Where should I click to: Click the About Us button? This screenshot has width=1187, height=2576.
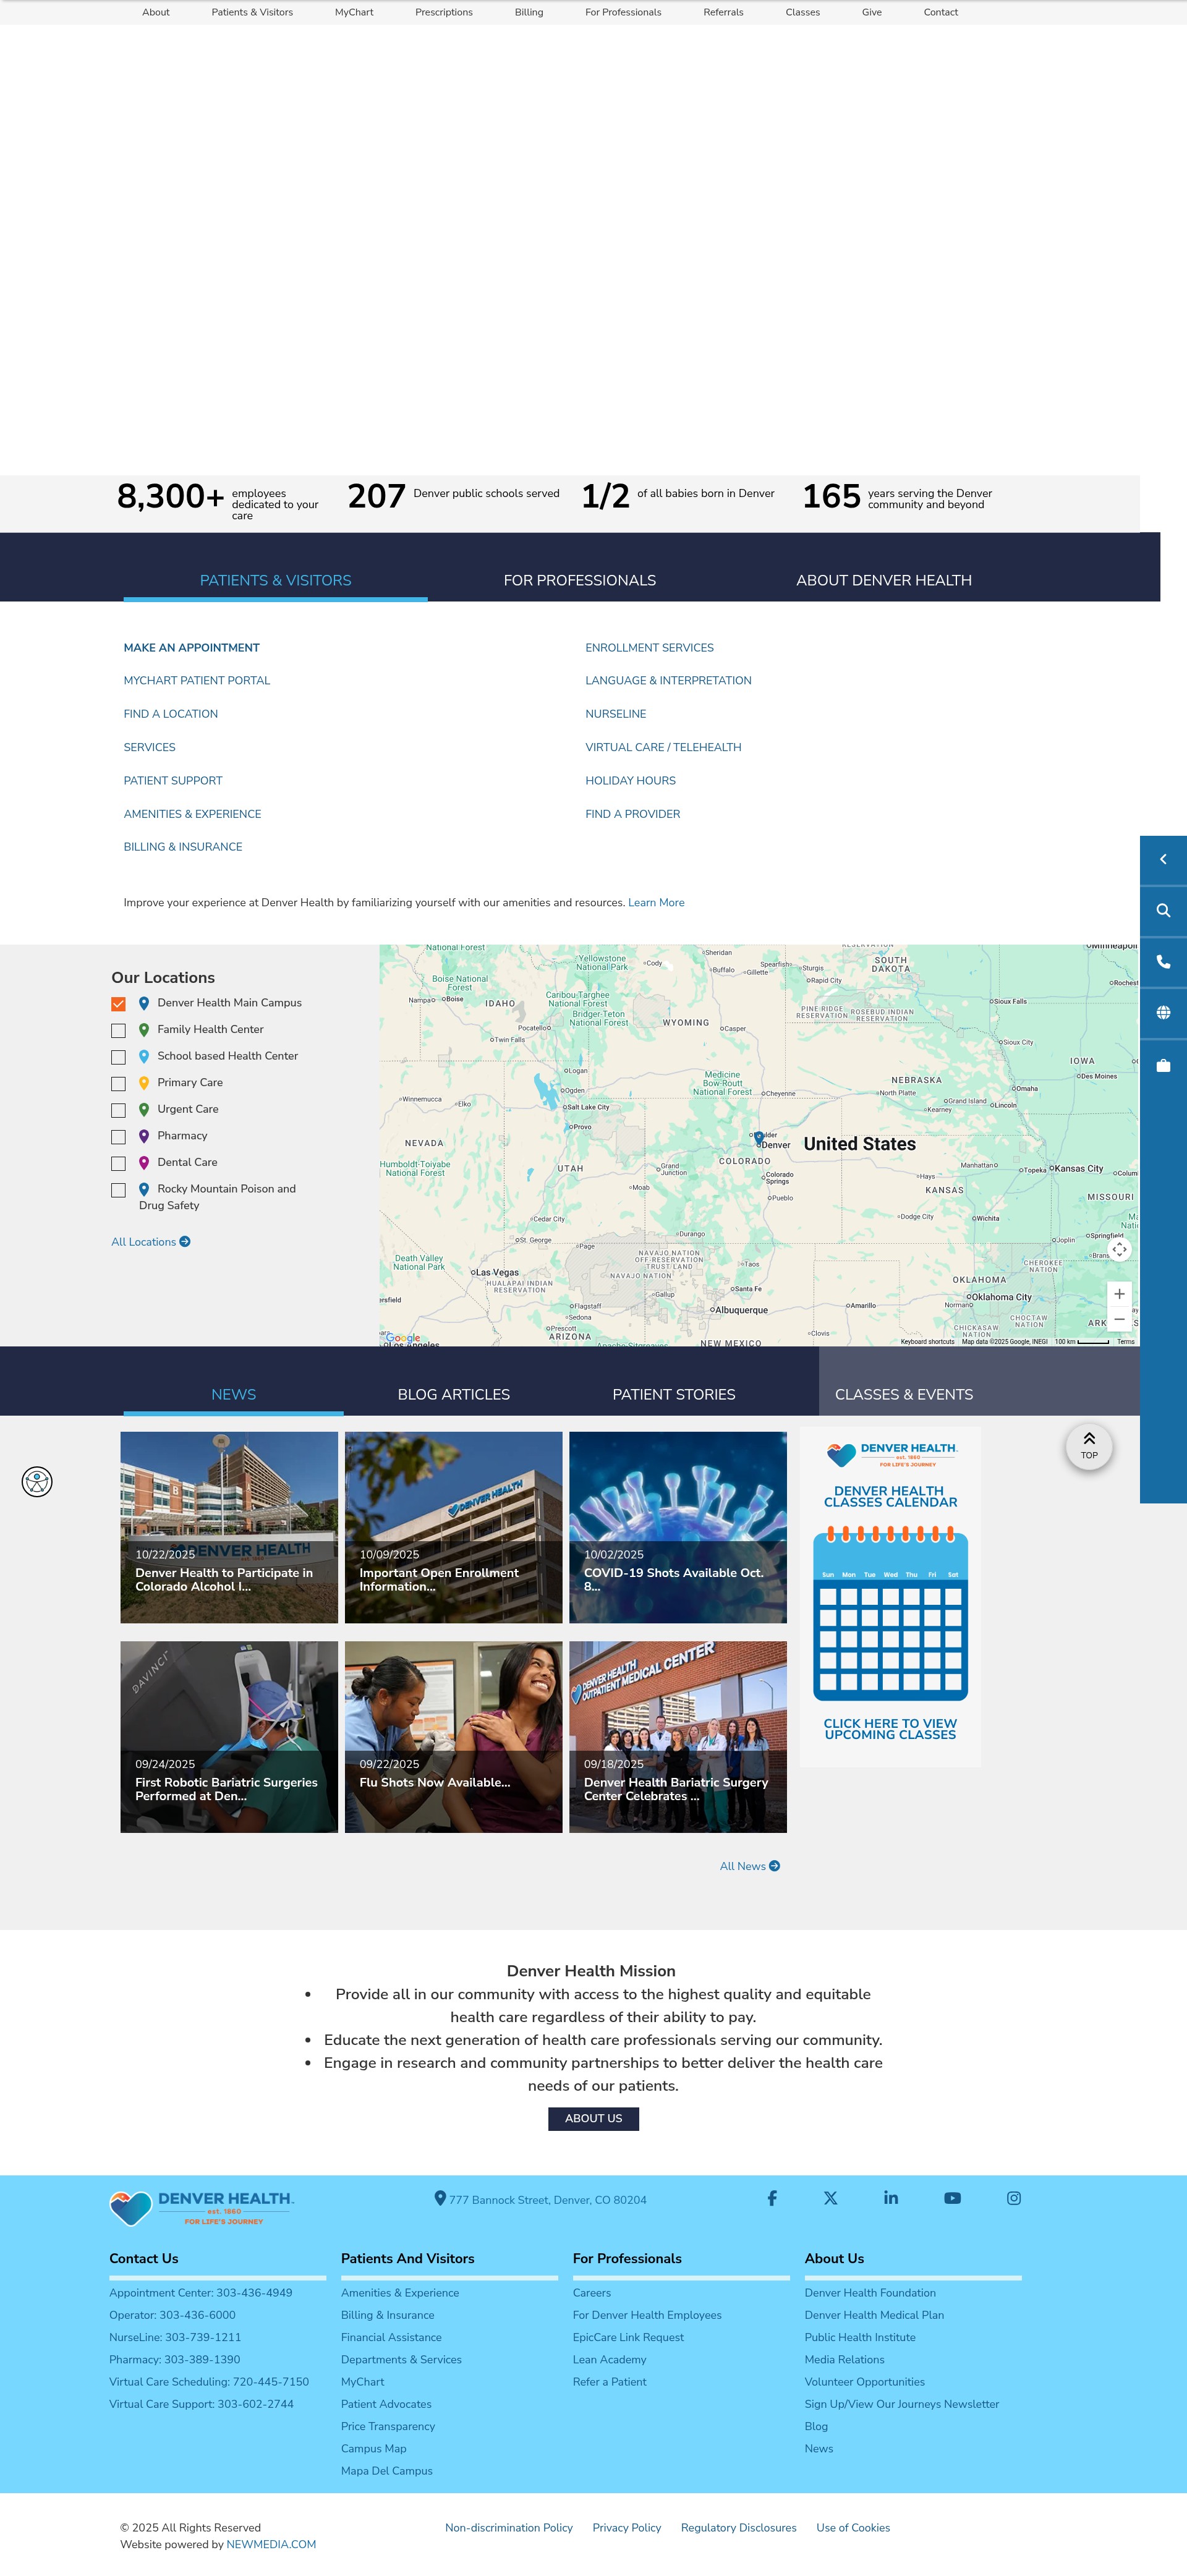click(x=593, y=2118)
